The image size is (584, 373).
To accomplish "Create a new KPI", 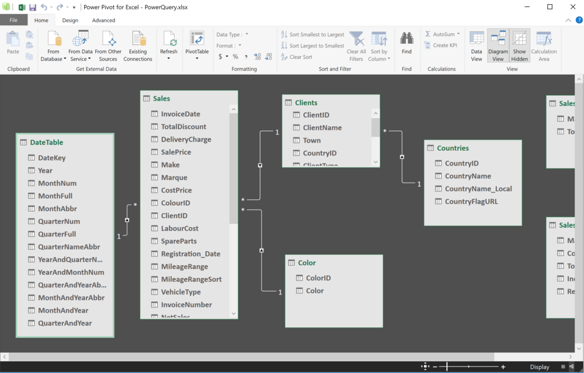I will pos(441,45).
